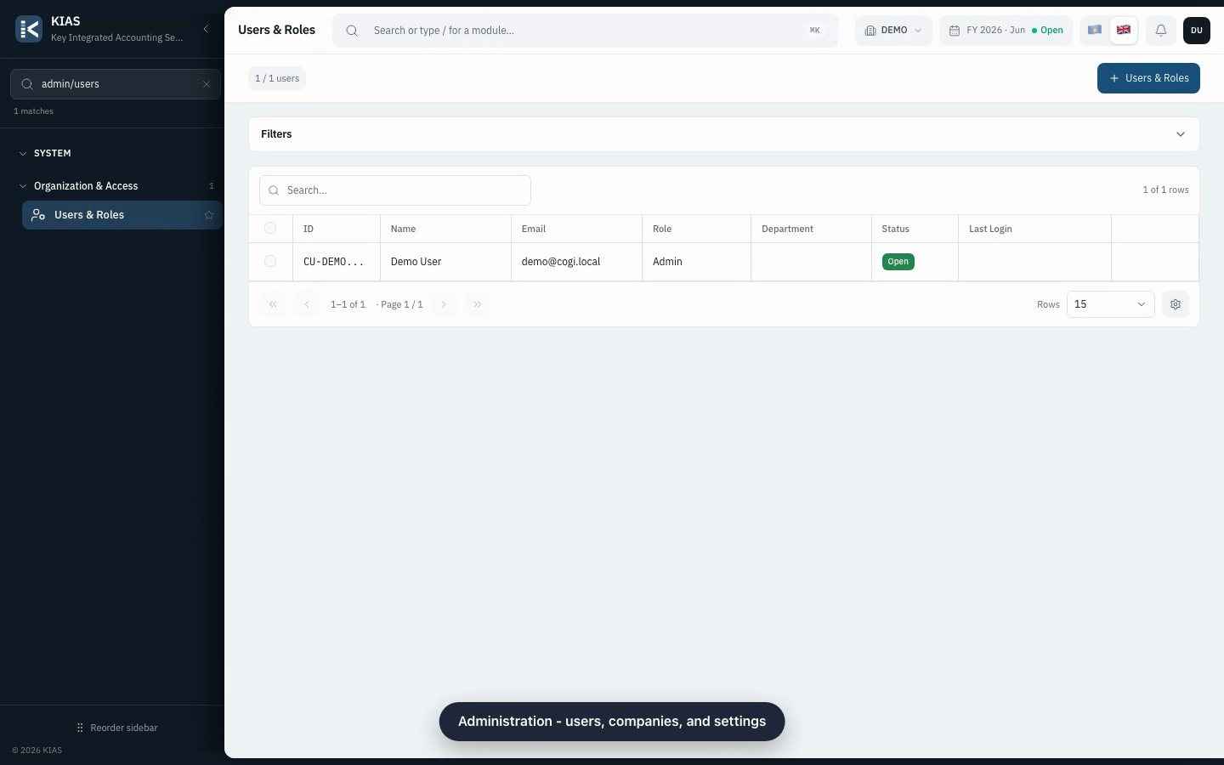Image resolution: width=1224 pixels, height=765 pixels.
Task: Open the FY 2026 Jun period selector
Action: point(1006,31)
